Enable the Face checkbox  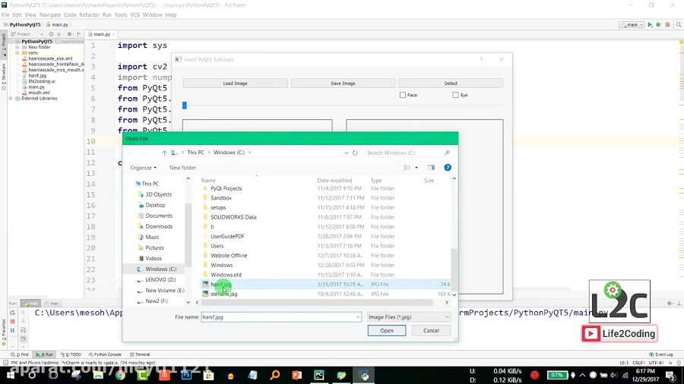point(403,96)
